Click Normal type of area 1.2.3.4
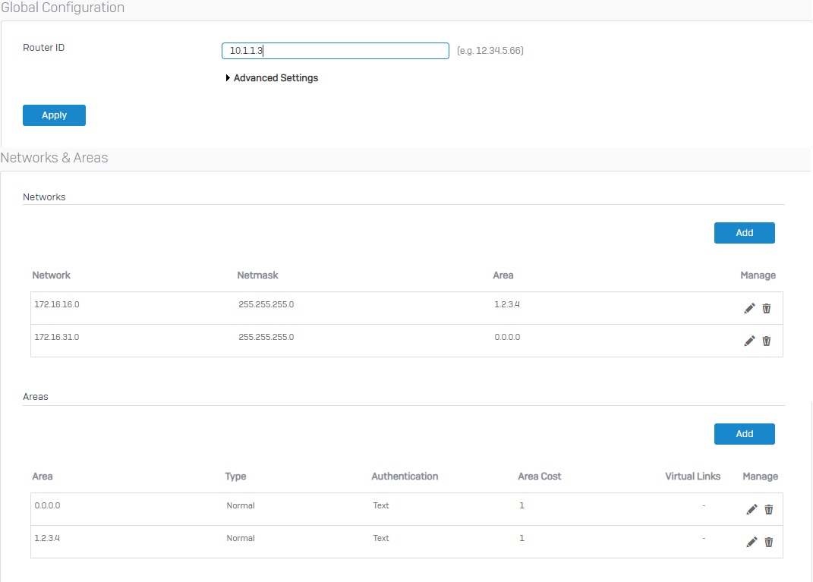 pos(241,538)
